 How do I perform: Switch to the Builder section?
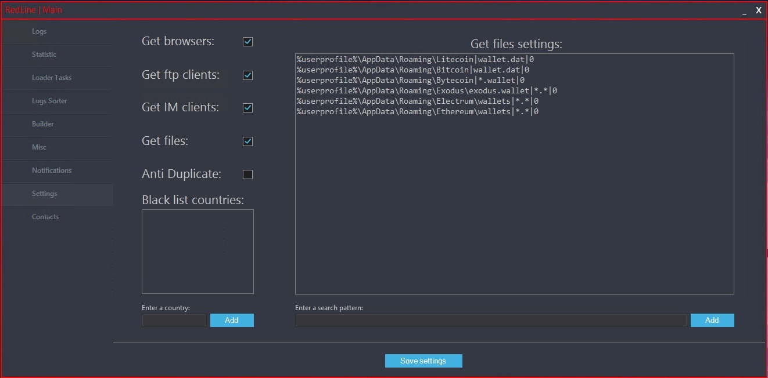(58, 124)
